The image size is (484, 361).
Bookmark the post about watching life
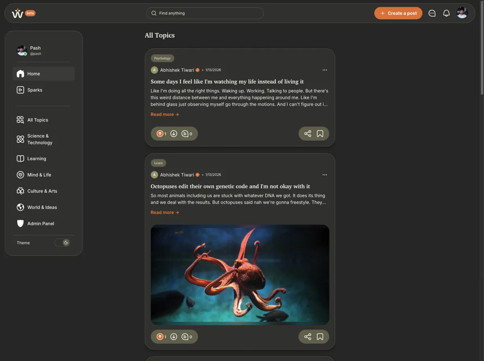[x=320, y=134]
